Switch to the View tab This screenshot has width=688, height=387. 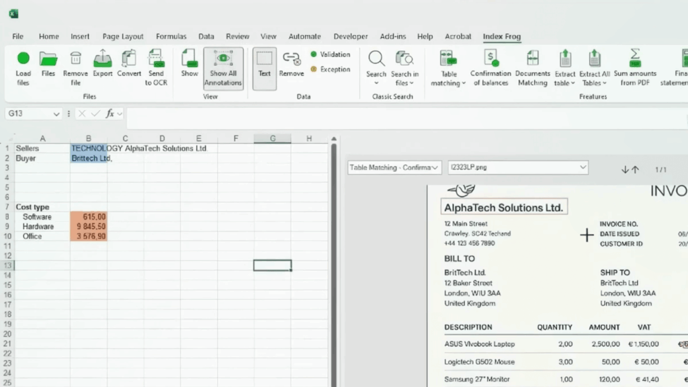point(268,36)
